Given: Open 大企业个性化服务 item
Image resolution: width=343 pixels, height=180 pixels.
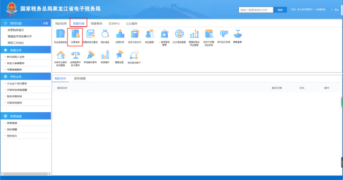Looking at the screenshot, I should 17,84.
